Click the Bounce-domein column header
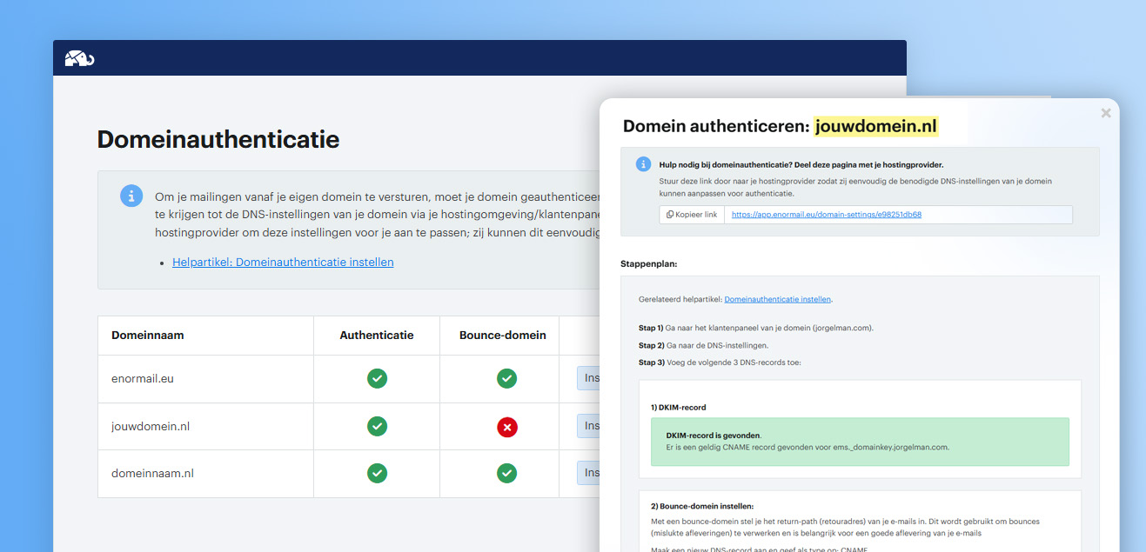 coord(503,336)
